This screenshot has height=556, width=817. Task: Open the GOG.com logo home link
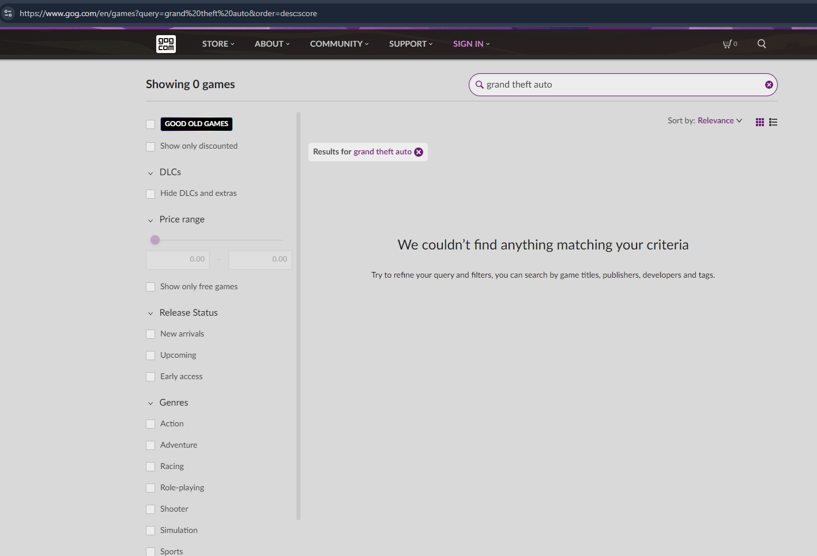[x=166, y=44]
